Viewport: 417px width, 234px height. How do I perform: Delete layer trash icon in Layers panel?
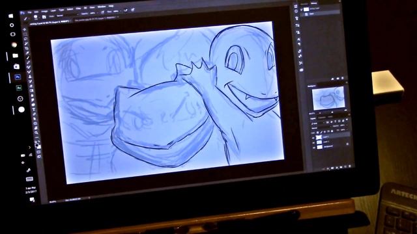coord(350,166)
